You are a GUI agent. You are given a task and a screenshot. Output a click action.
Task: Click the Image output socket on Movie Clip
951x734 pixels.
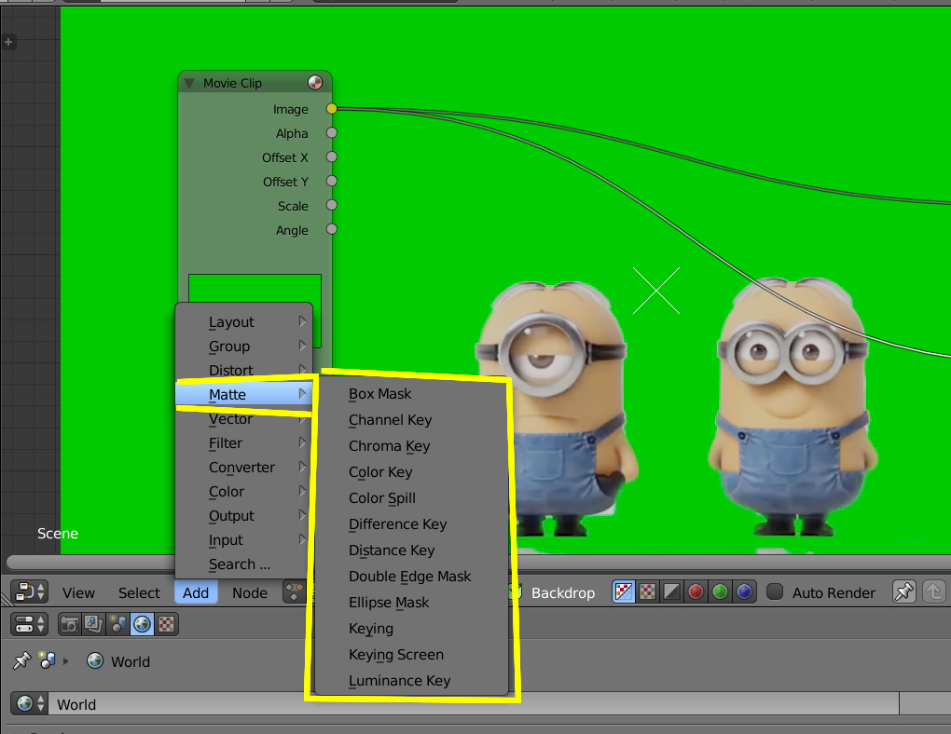(331, 108)
